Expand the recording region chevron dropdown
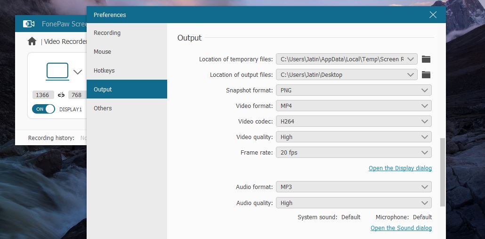 [x=78, y=72]
